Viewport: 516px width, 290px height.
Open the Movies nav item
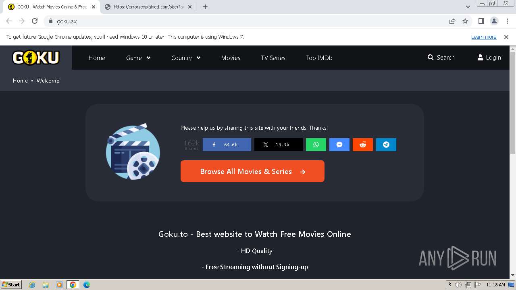point(231,58)
